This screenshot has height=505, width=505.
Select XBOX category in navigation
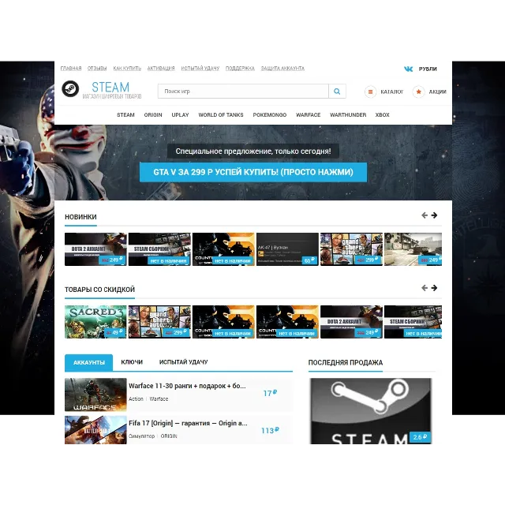[382, 115]
